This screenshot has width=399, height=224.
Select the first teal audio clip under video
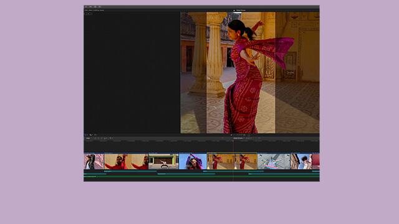[130, 172]
